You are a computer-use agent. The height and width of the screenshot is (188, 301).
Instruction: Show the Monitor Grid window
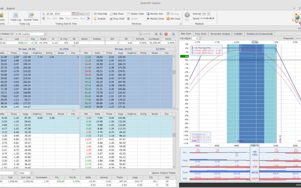point(154,14)
